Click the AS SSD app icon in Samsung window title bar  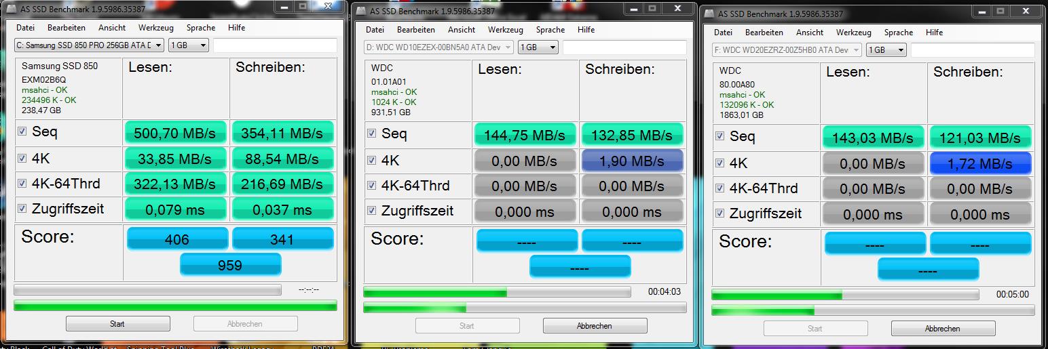coord(12,8)
